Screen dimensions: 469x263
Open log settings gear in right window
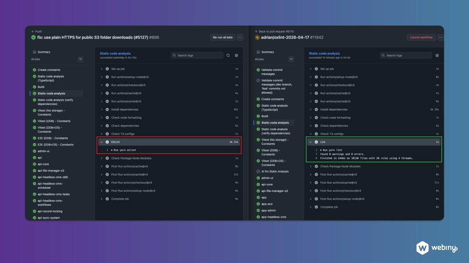coord(437,55)
